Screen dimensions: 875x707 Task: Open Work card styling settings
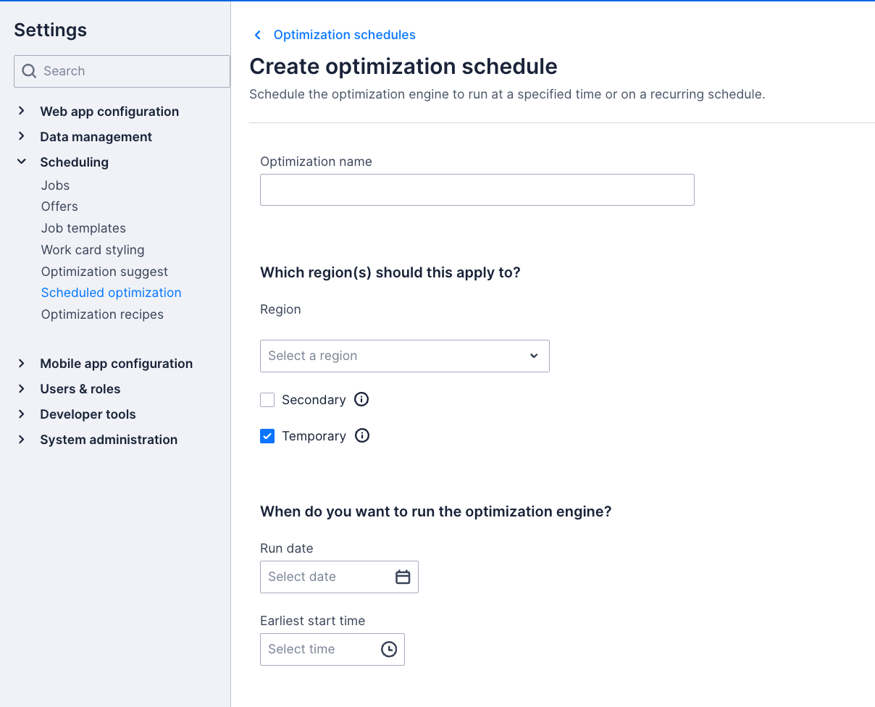pyautogui.click(x=92, y=249)
